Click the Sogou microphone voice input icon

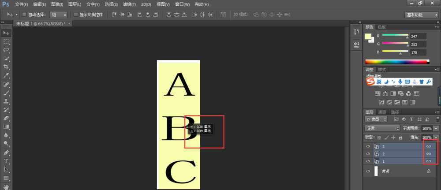coord(400,82)
